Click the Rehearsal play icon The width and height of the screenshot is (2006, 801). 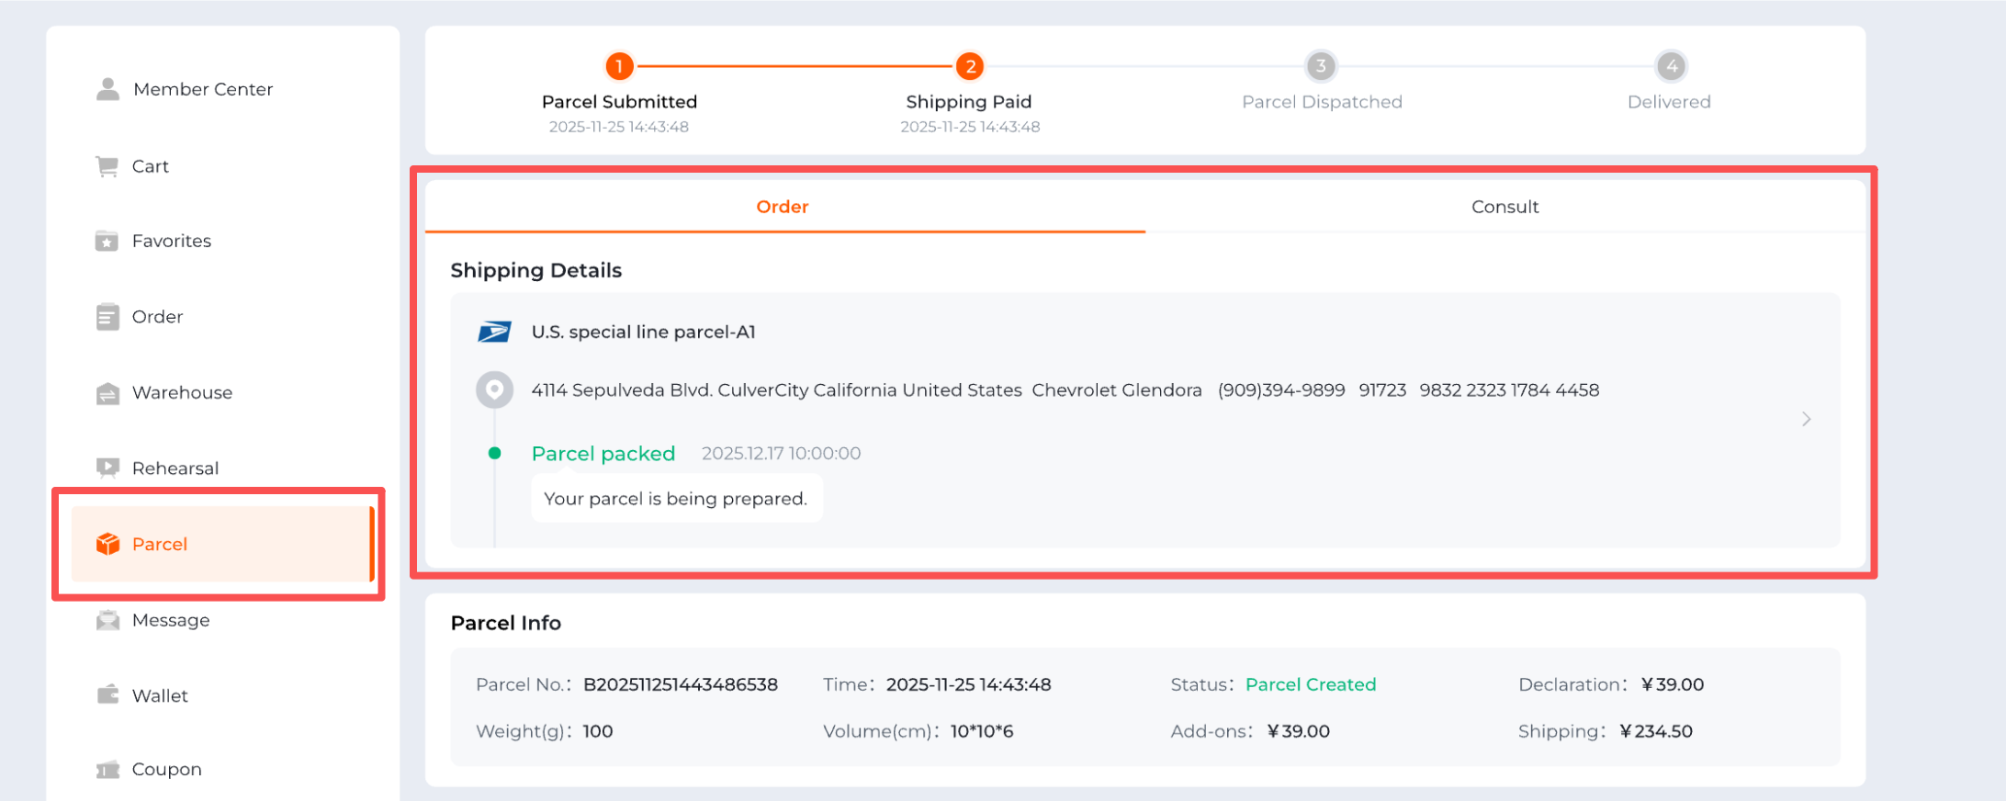click(107, 468)
